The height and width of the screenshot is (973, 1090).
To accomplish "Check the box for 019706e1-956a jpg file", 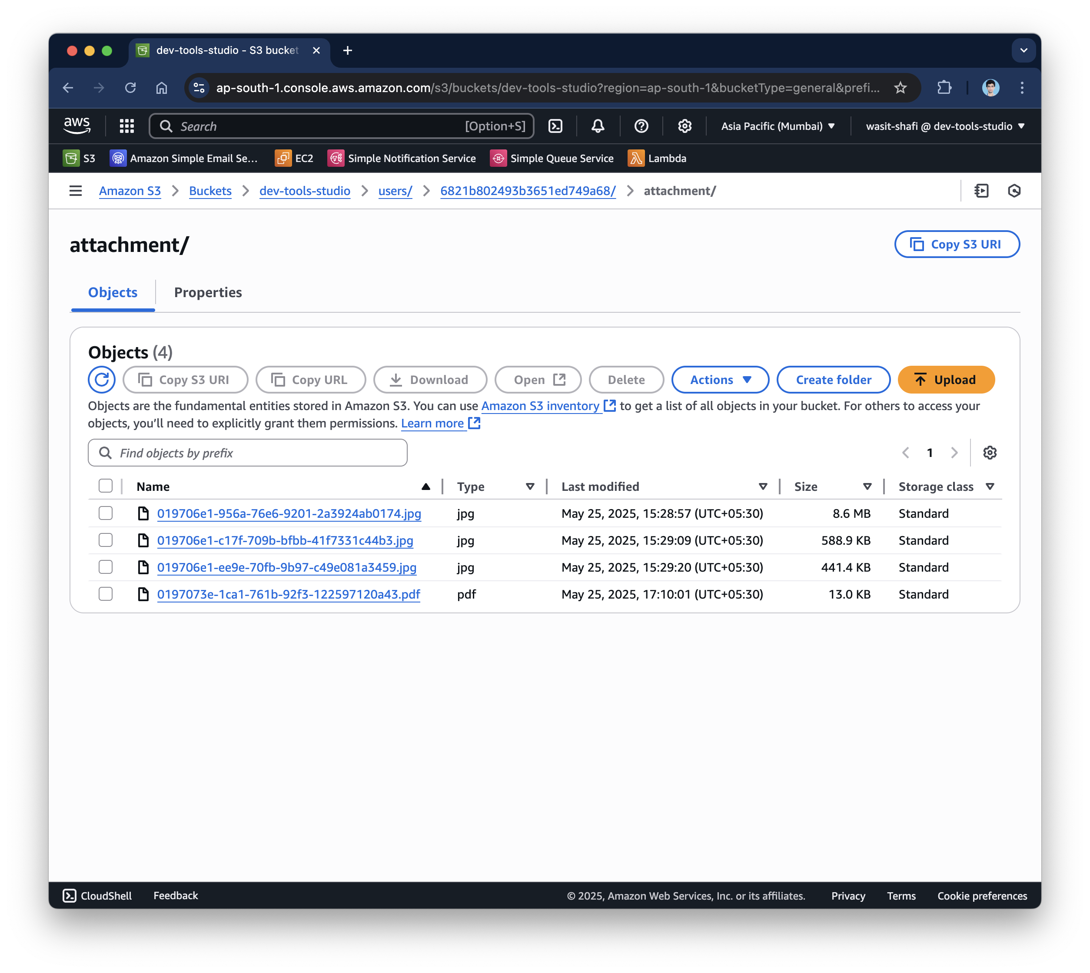I will (x=106, y=513).
